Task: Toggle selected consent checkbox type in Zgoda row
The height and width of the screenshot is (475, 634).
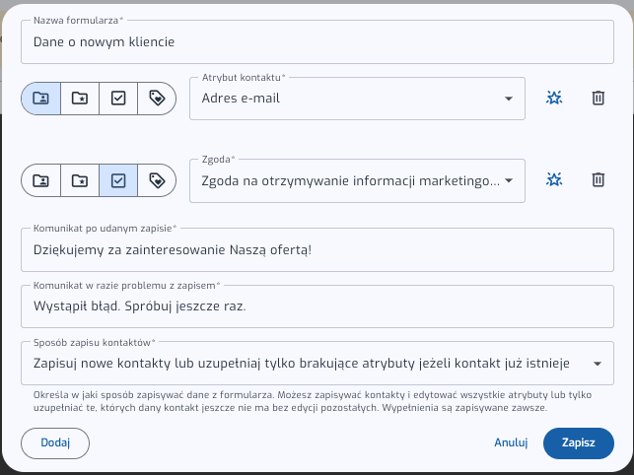Action: pyautogui.click(x=118, y=180)
